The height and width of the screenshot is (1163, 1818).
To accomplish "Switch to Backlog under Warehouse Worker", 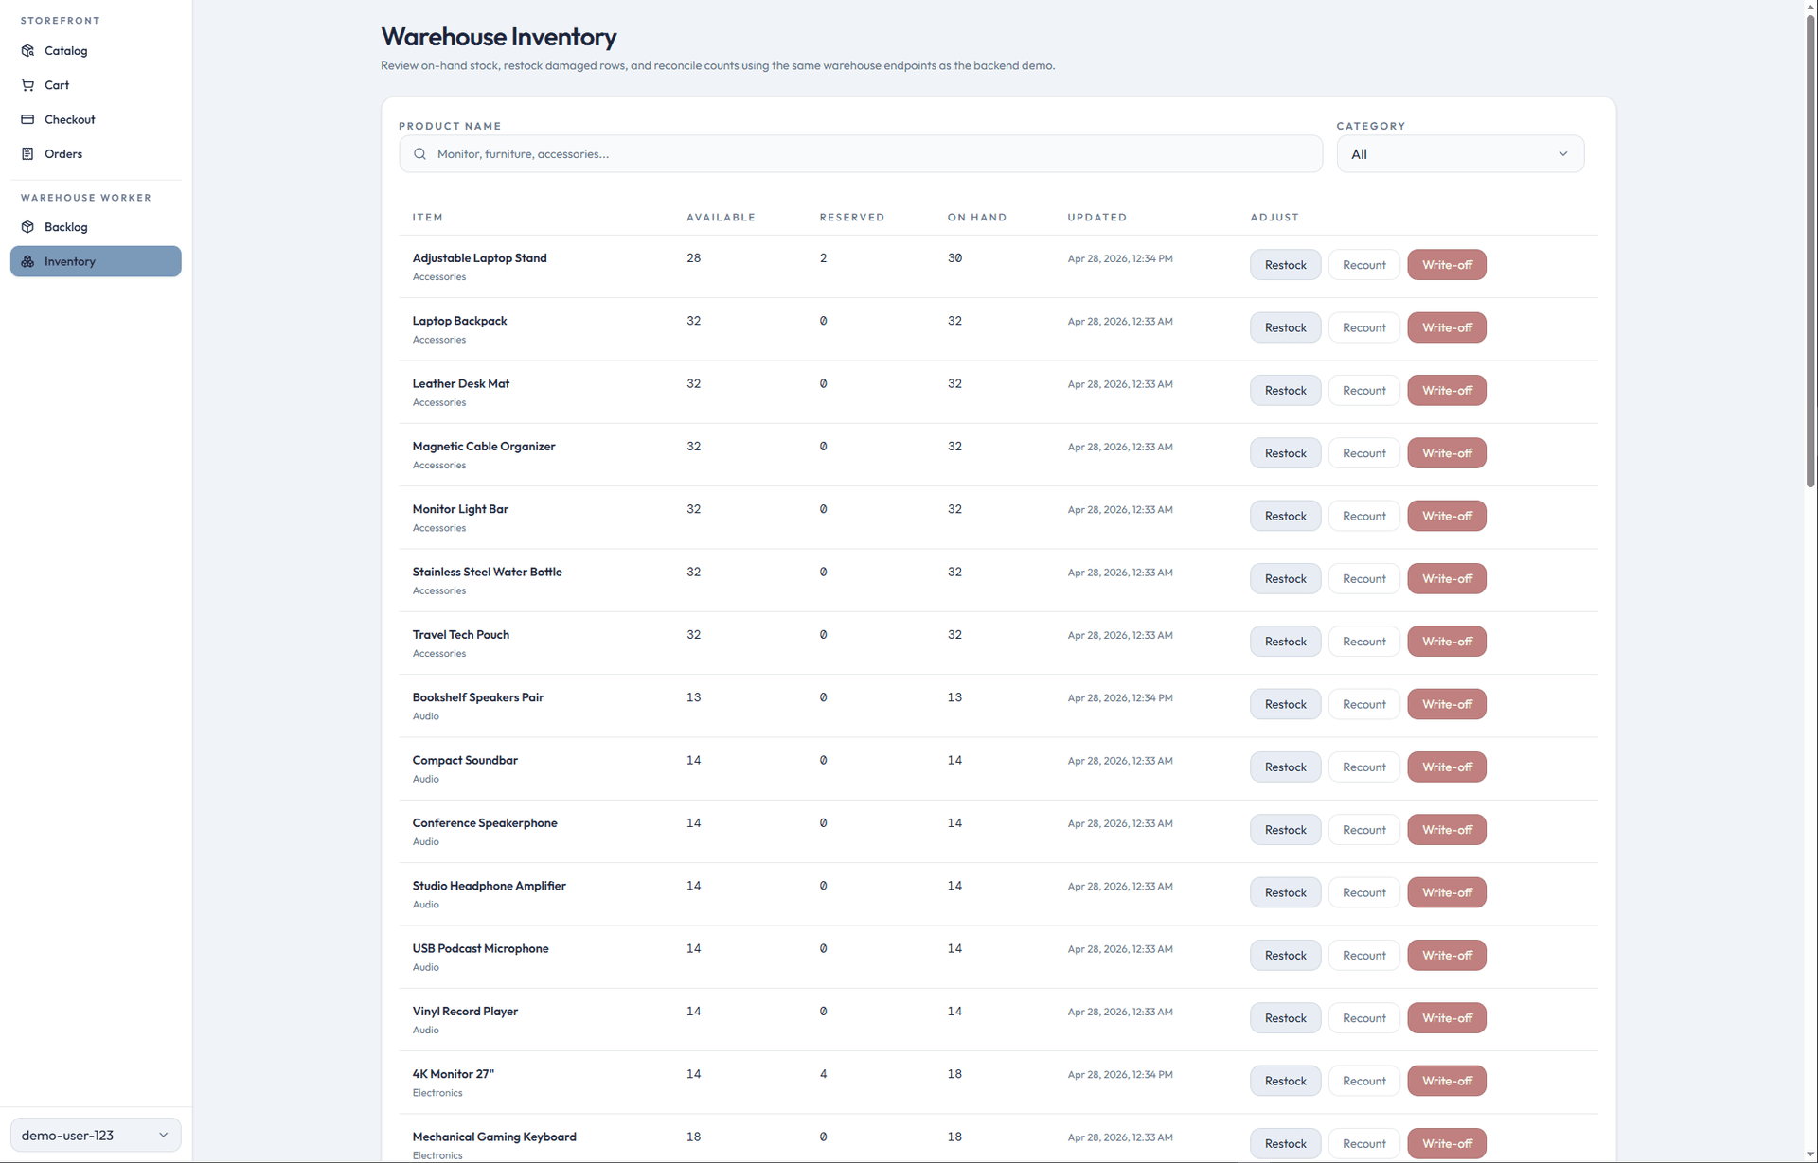I will (x=65, y=227).
